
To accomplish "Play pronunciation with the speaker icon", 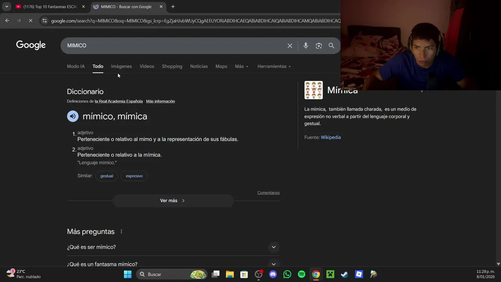I will pos(73,116).
